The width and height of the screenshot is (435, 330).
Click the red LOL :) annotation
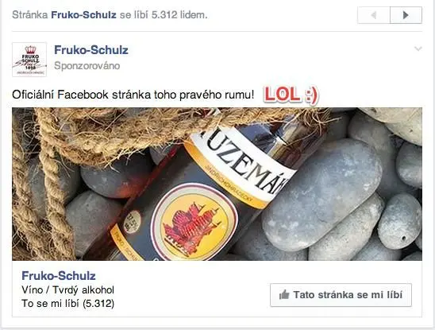point(291,95)
